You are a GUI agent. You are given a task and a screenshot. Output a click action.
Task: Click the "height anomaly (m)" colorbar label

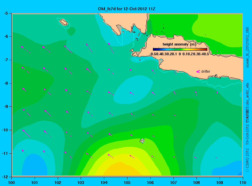click(179, 44)
